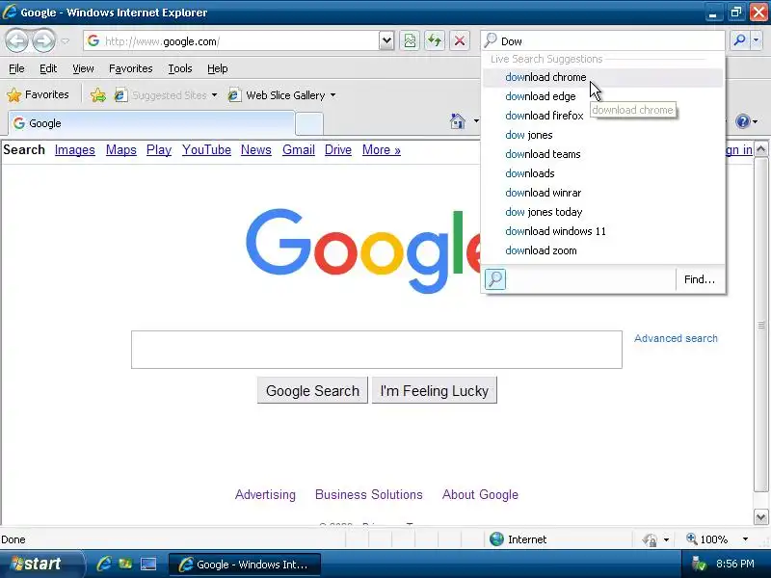Screen dimensions: 771x578
Task: Click the scrollbar up arrow
Action: (x=760, y=148)
